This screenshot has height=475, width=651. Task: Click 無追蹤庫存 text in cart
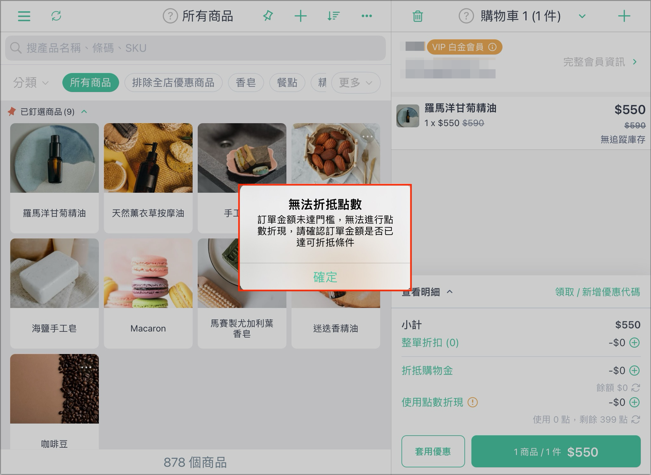623,139
